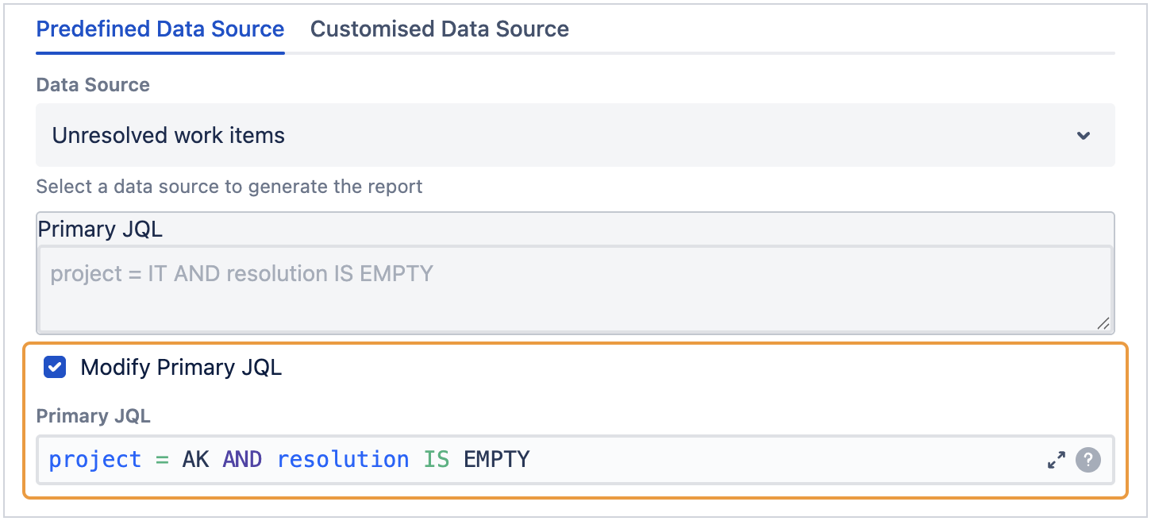The image size is (1151, 521).
Task: Switch to the Customised Data Source tab
Action: [x=439, y=29]
